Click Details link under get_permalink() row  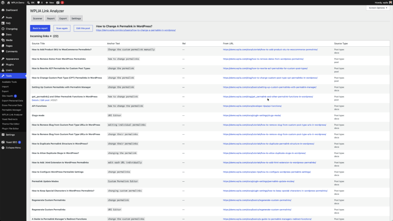[x=35, y=100]
